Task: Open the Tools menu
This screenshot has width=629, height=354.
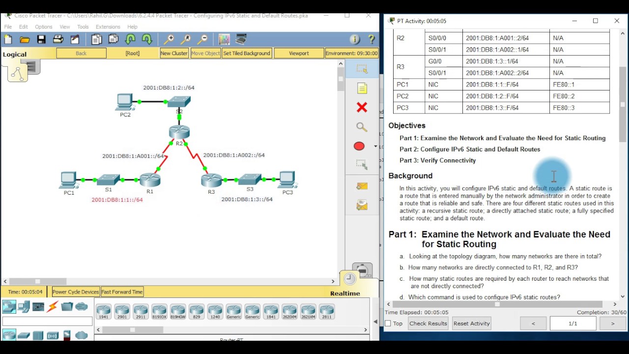Action: (83, 27)
